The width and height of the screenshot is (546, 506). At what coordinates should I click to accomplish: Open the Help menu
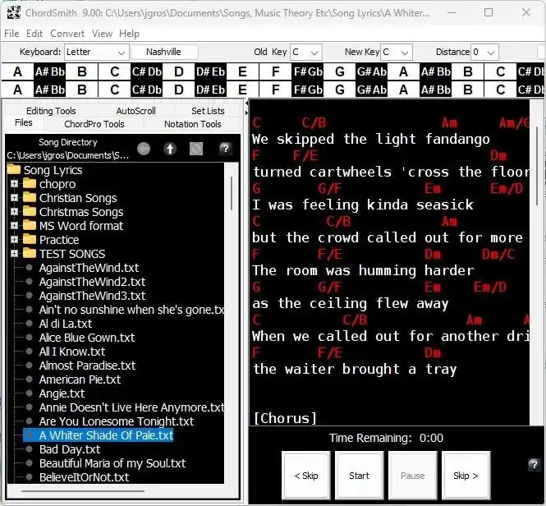point(129,34)
